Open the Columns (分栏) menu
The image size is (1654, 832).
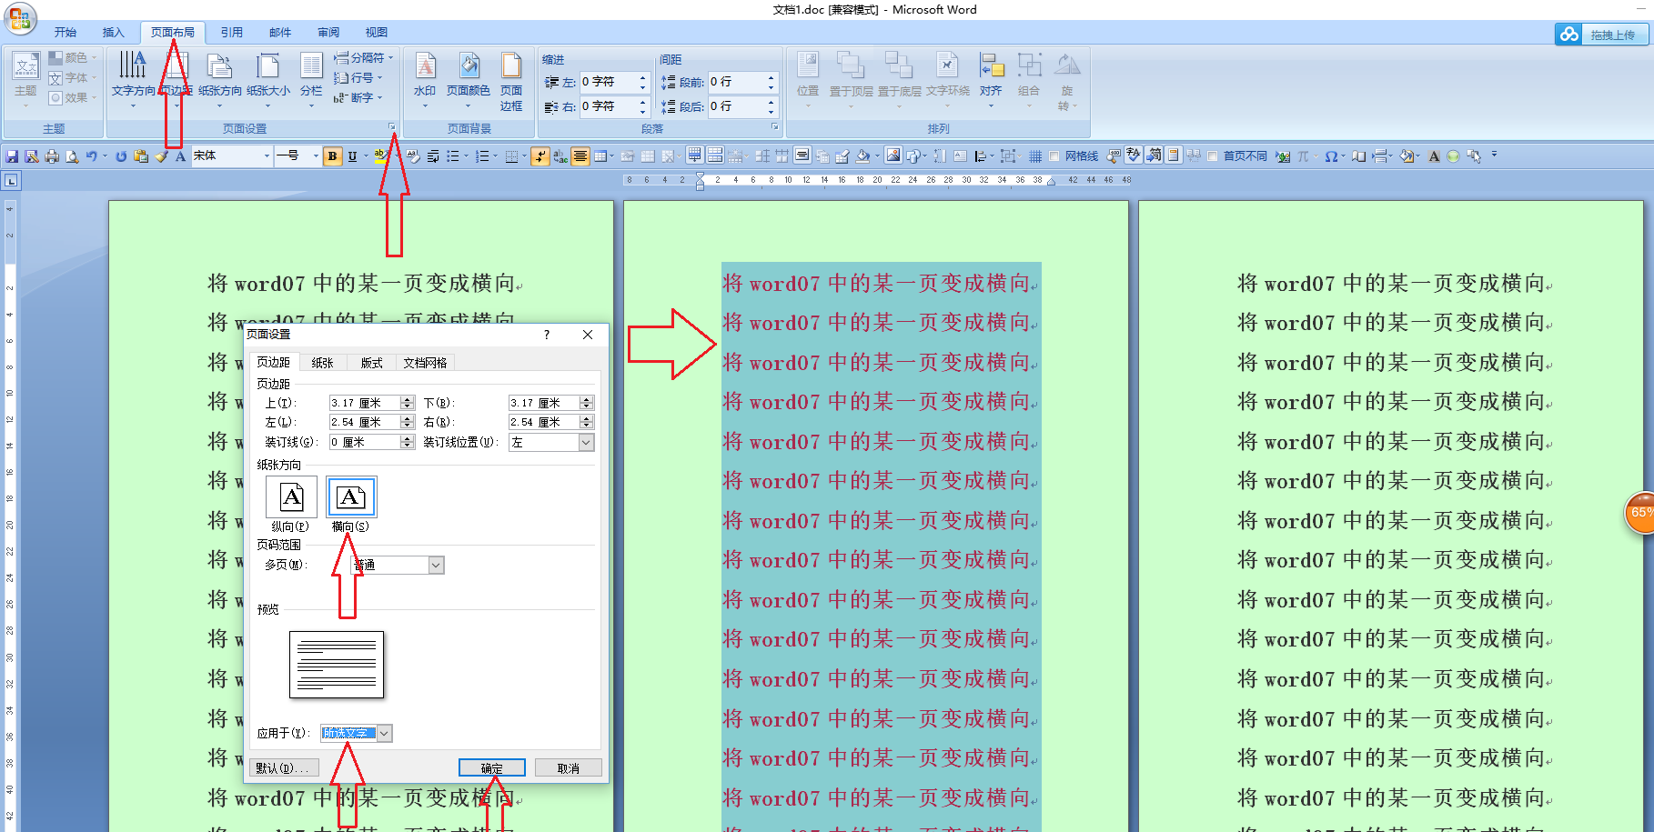(311, 80)
